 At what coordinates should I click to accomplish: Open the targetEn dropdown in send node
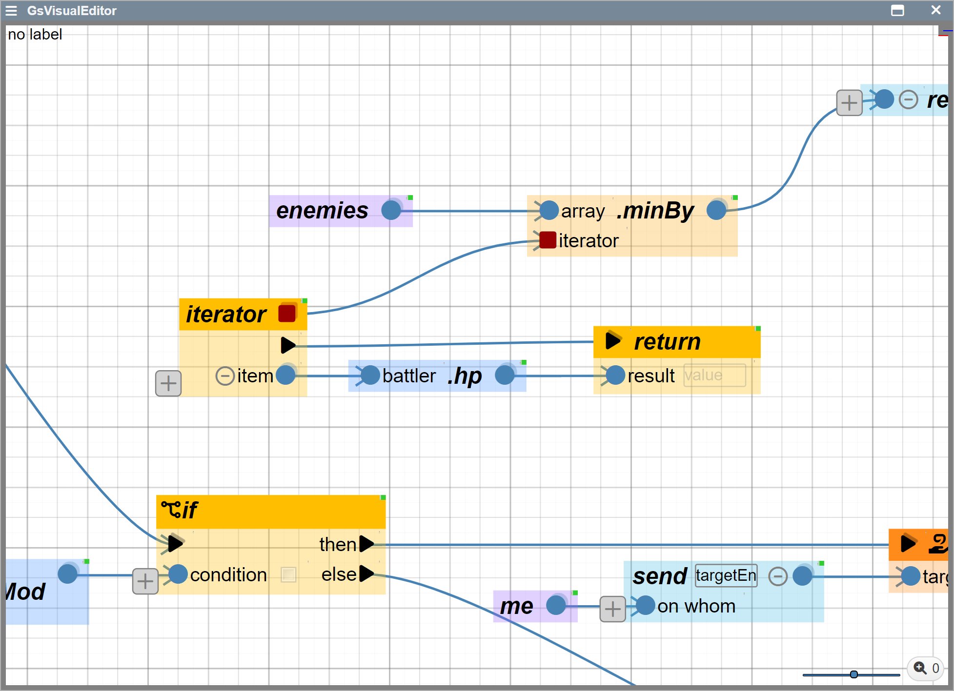[x=726, y=575]
